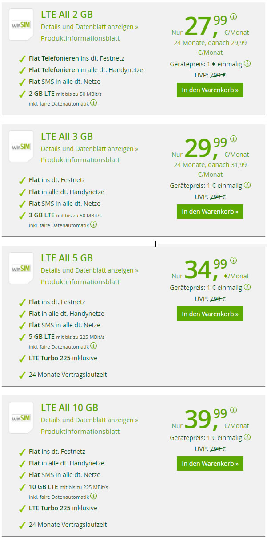Screen dimensions: 267x538
Task: Open Datenautomatik info icon in LTE All 2 GB
Action: coord(94,103)
